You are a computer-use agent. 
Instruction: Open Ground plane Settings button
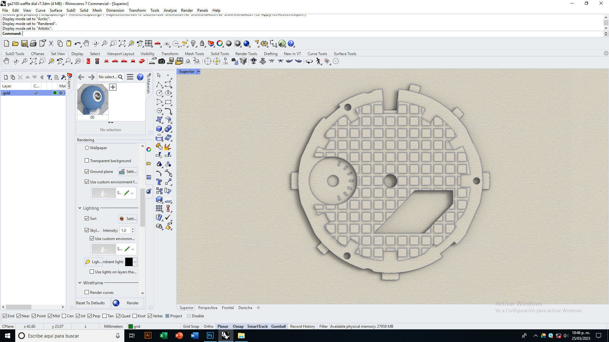point(128,172)
